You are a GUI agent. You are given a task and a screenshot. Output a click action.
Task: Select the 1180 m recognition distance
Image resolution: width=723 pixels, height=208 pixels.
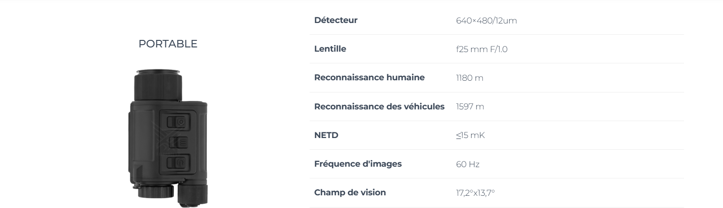(469, 78)
